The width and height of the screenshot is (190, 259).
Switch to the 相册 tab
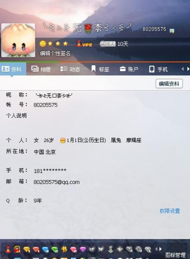41,69
